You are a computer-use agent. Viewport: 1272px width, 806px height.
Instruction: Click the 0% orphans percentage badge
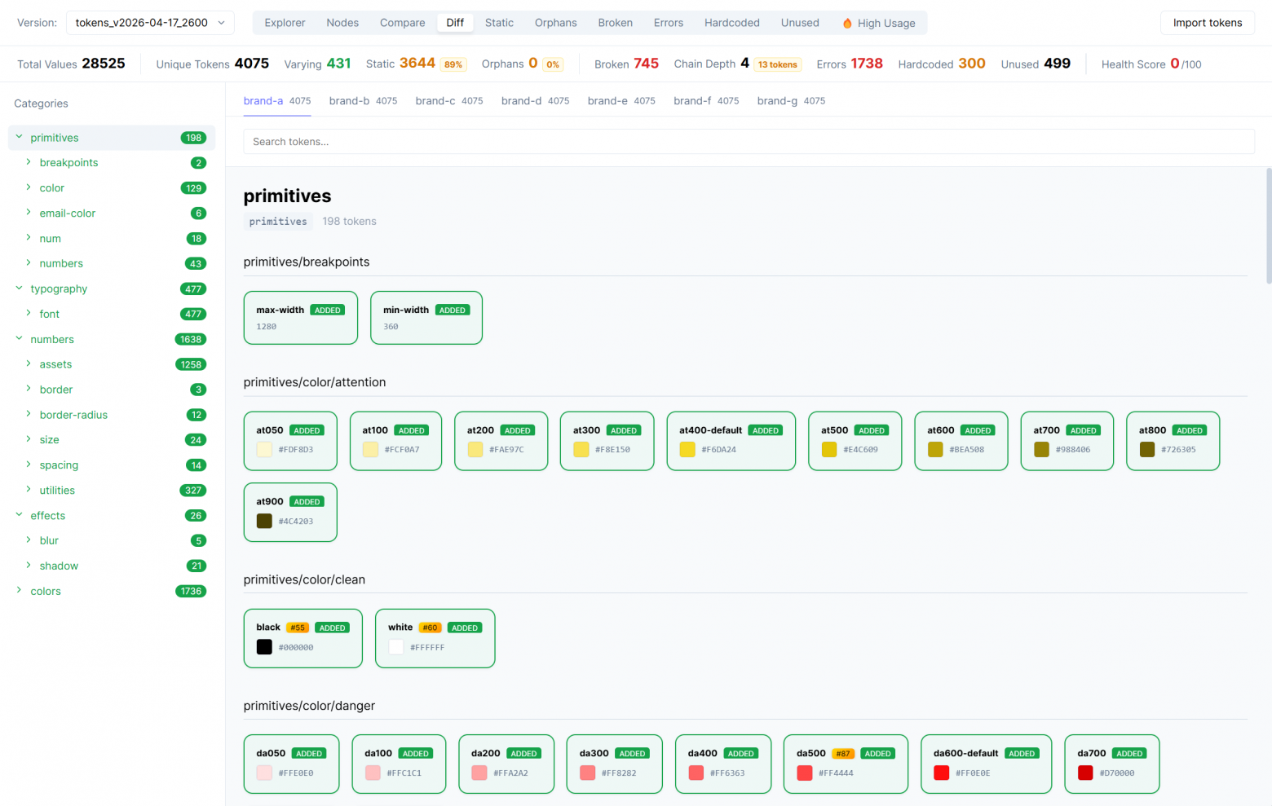[553, 64]
